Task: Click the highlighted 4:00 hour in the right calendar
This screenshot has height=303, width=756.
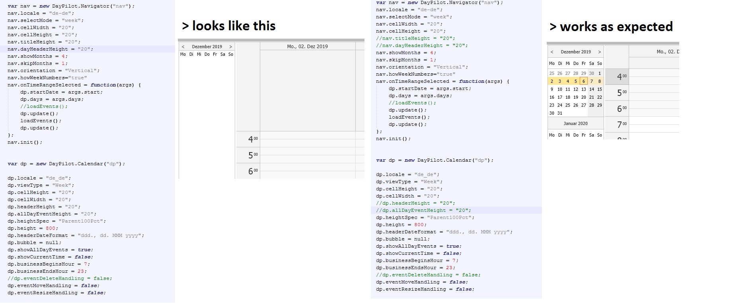Action: click(617, 76)
